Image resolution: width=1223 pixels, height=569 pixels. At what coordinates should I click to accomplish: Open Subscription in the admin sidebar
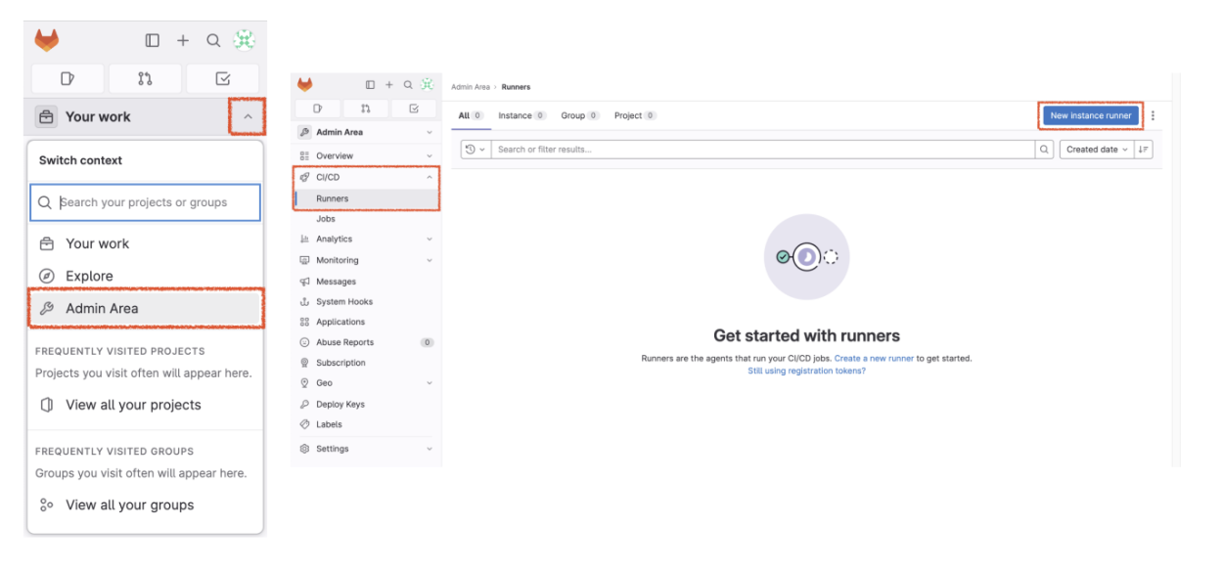(x=366, y=363)
